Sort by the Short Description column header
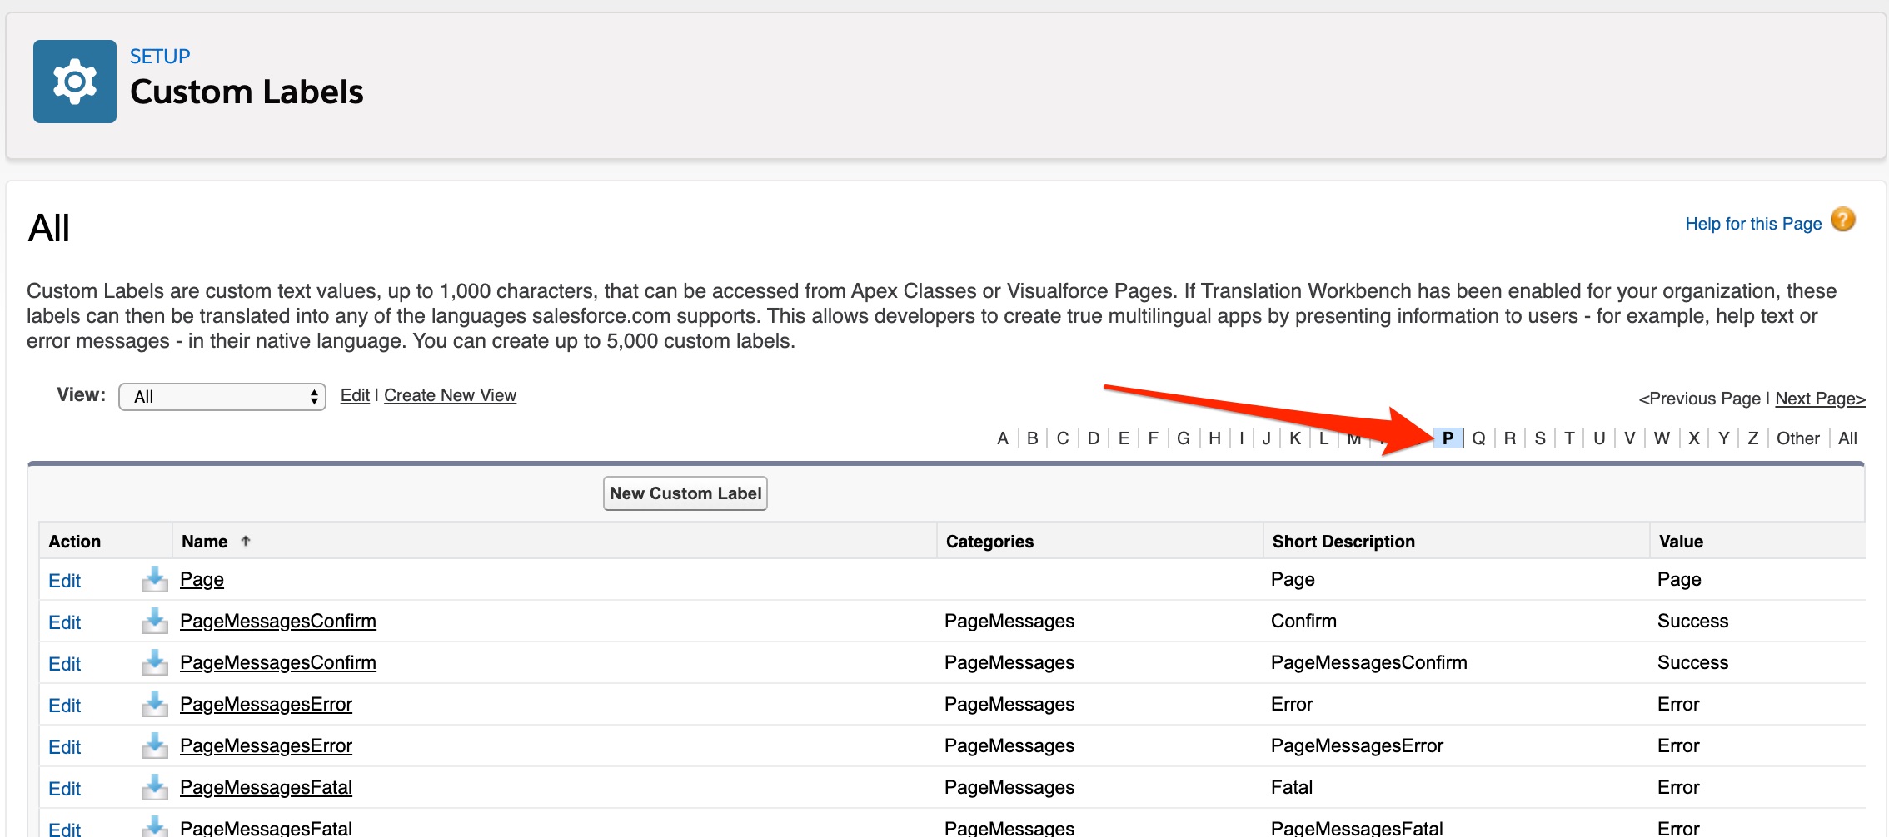 point(1343,542)
